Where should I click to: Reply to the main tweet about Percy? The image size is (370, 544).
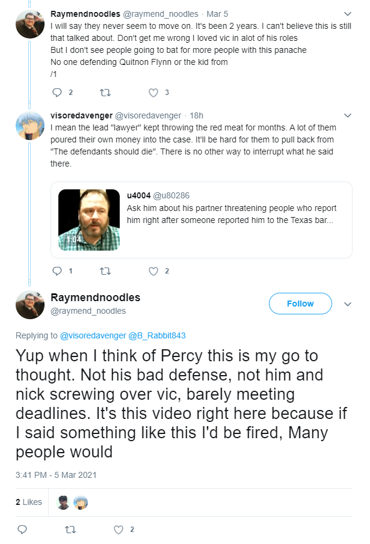click(x=22, y=530)
